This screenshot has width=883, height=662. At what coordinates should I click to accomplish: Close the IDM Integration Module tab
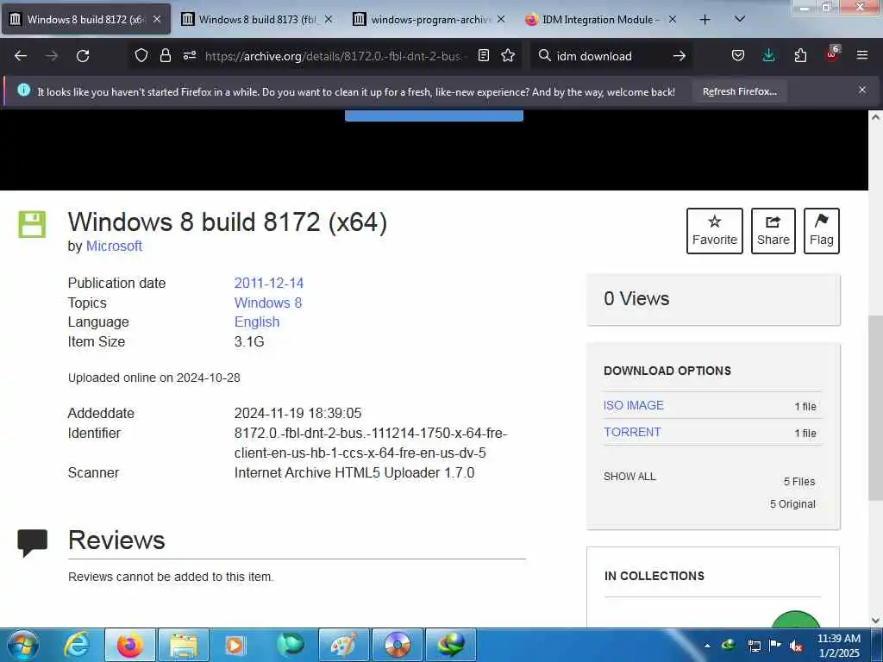coord(673,20)
